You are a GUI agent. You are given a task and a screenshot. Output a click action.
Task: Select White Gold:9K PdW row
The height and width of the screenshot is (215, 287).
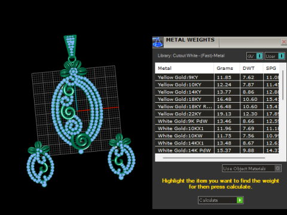point(217,121)
